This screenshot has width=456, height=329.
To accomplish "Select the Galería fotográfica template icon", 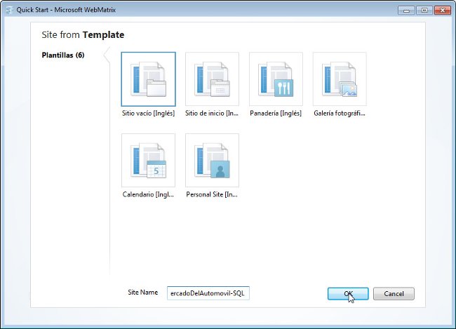I will (x=340, y=79).
